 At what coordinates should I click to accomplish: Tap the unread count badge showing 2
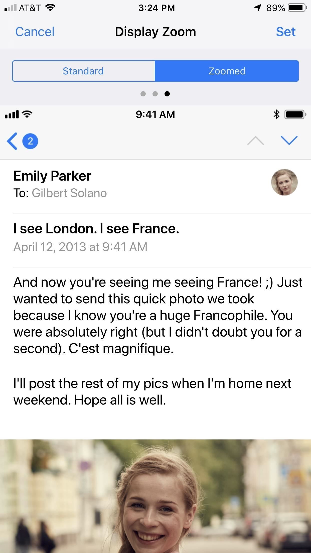[30, 141]
